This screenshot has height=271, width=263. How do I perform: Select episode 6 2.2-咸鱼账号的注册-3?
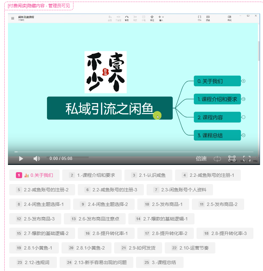(x=111, y=190)
